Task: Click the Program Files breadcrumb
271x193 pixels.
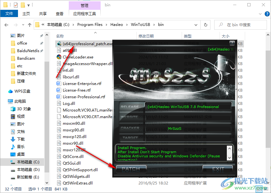Action: pyautogui.click(x=90, y=25)
